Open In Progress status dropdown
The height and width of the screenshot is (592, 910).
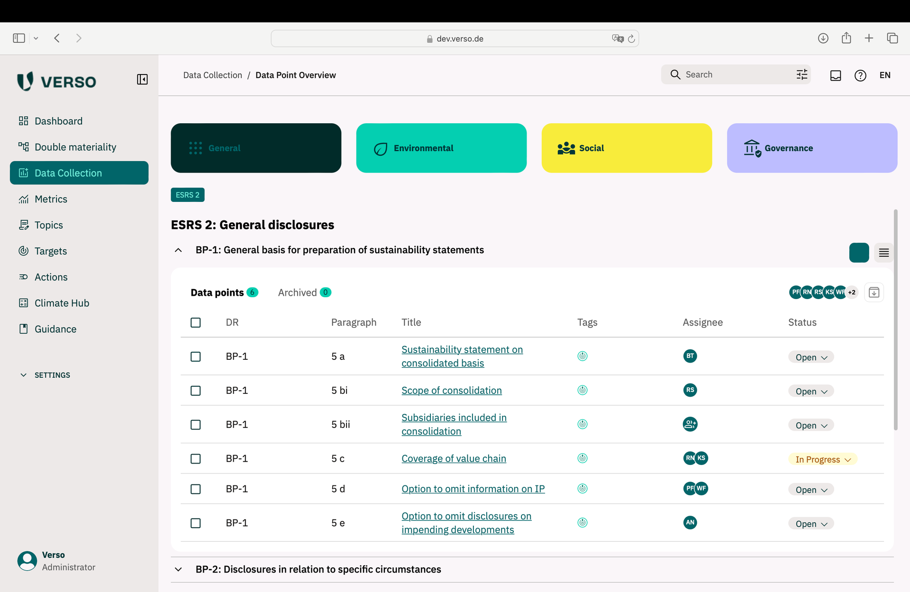pyautogui.click(x=823, y=459)
